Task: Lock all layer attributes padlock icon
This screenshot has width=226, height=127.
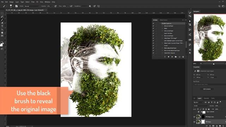Action: 209,109
